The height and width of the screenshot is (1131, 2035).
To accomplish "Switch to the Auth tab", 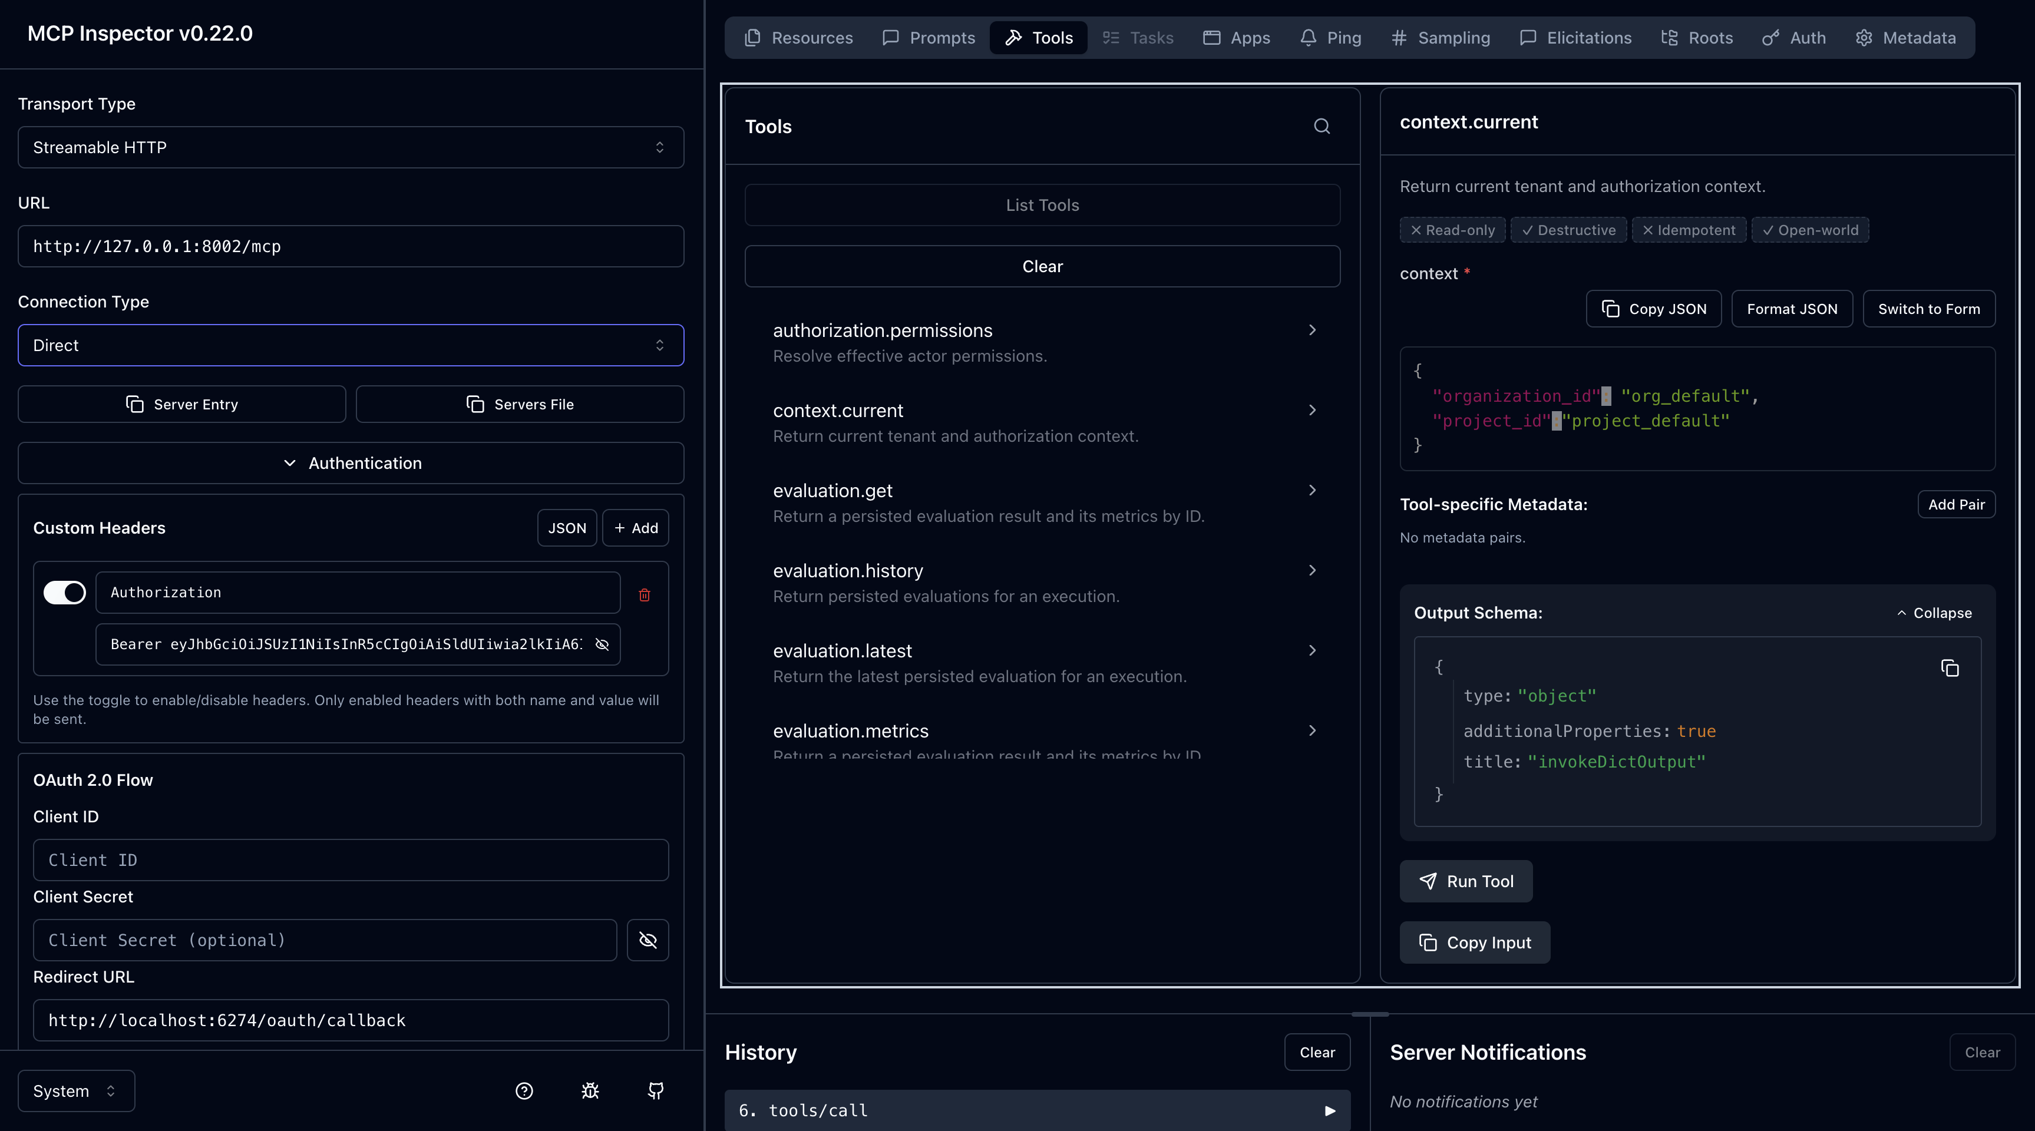I will click(x=1794, y=38).
